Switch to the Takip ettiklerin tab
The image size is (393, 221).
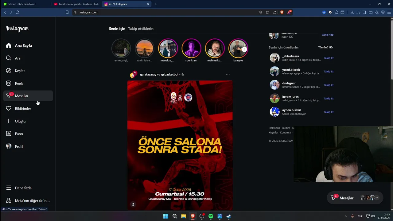tap(141, 29)
